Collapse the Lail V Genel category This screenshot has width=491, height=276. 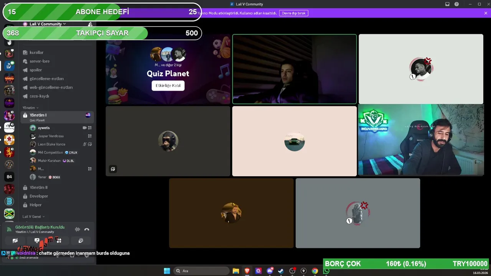click(33, 217)
